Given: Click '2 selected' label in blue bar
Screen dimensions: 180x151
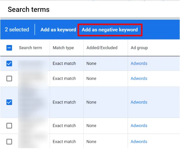Looking at the screenshot, I should [17, 30].
